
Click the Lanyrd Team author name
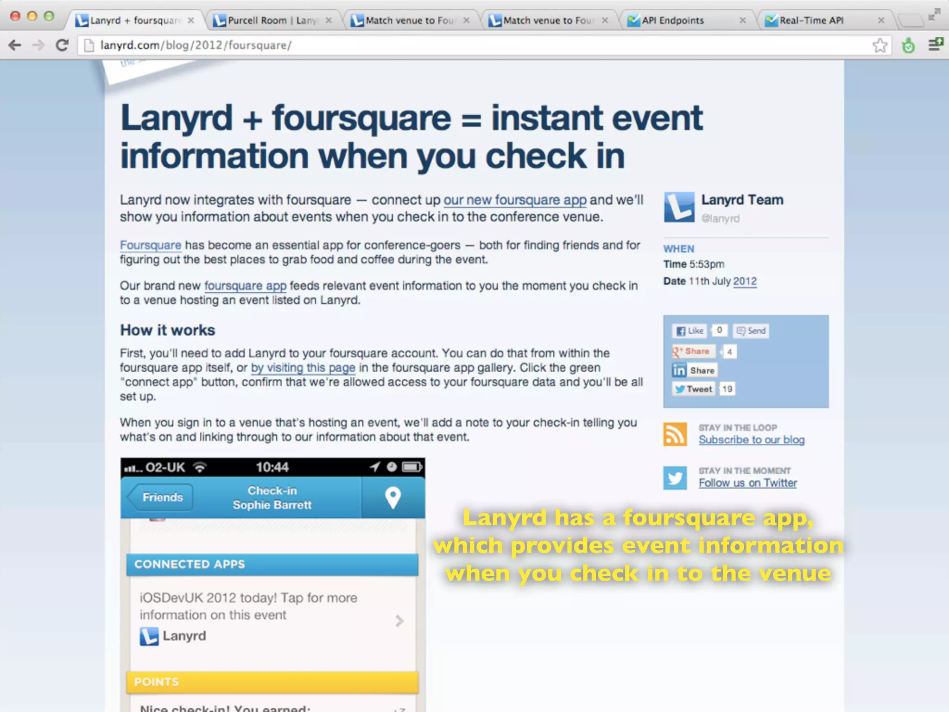tap(742, 200)
